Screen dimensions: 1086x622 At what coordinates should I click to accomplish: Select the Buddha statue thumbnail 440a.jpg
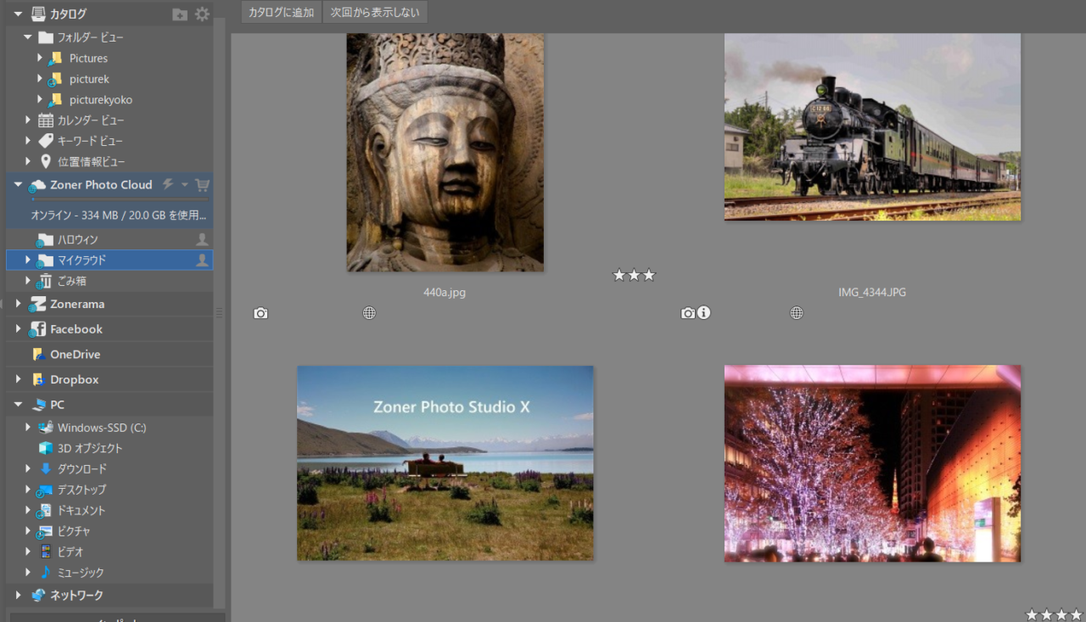(445, 153)
